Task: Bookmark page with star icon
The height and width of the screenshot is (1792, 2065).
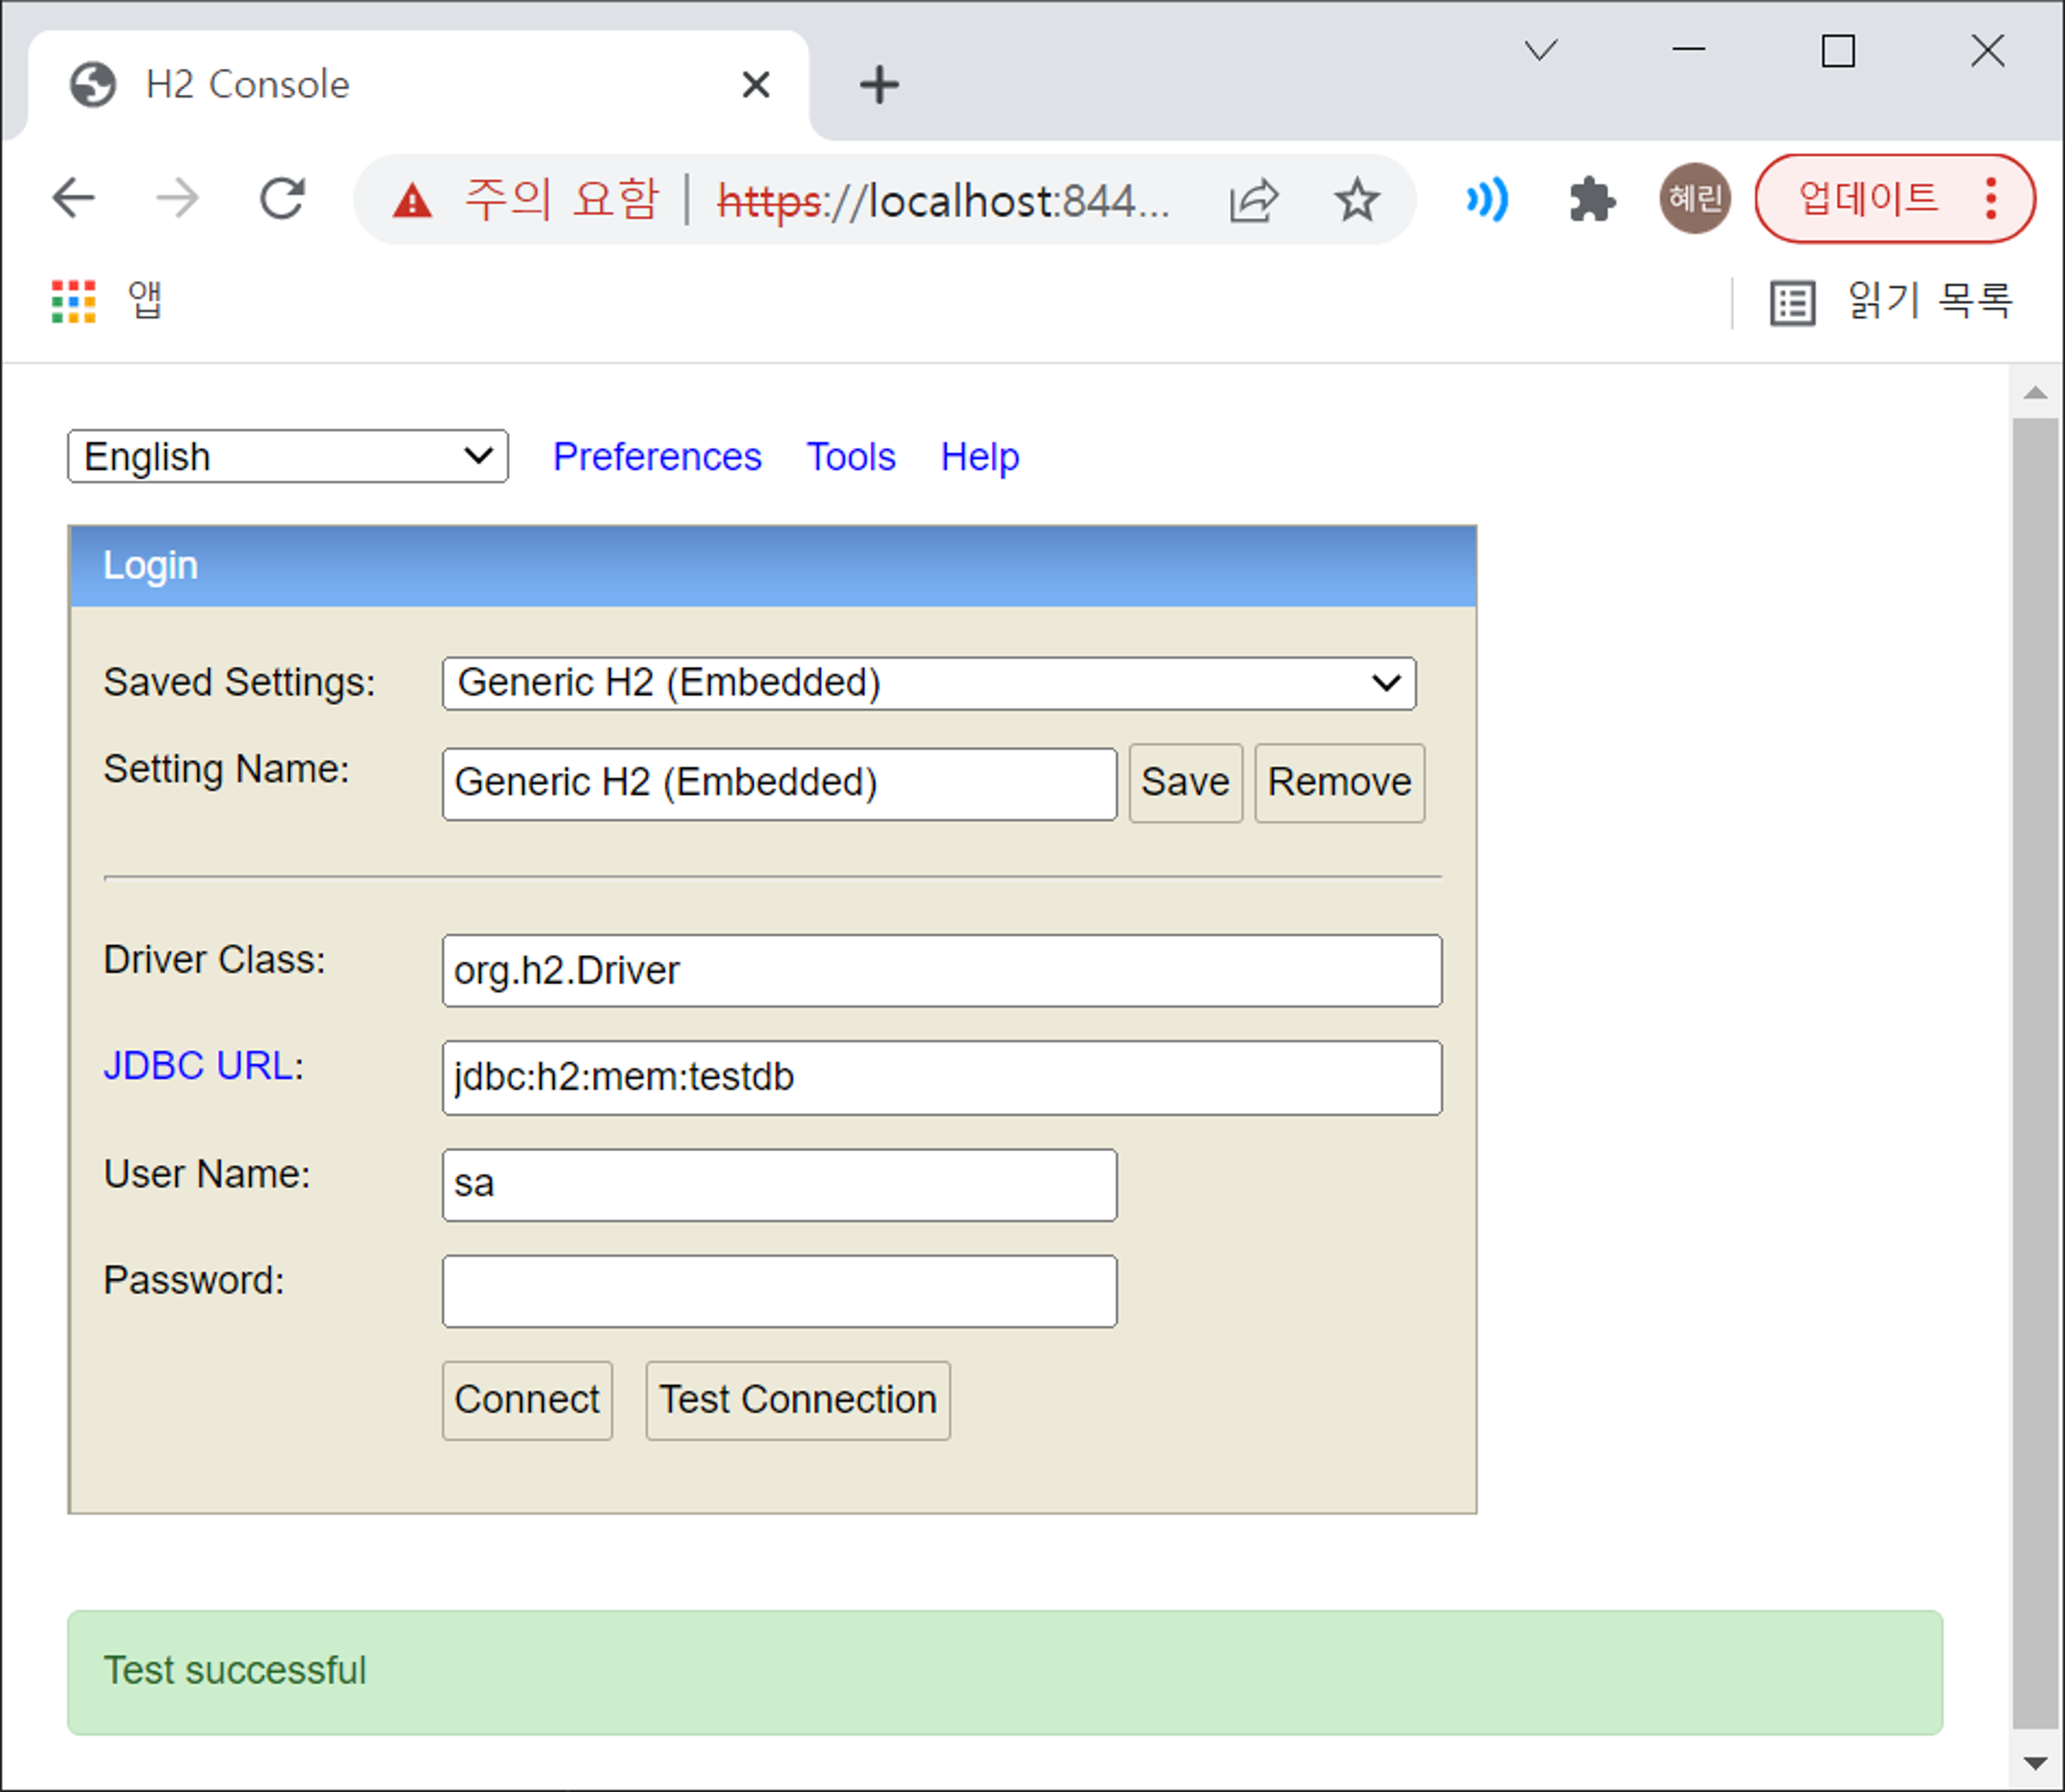Action: (1356, 200)
